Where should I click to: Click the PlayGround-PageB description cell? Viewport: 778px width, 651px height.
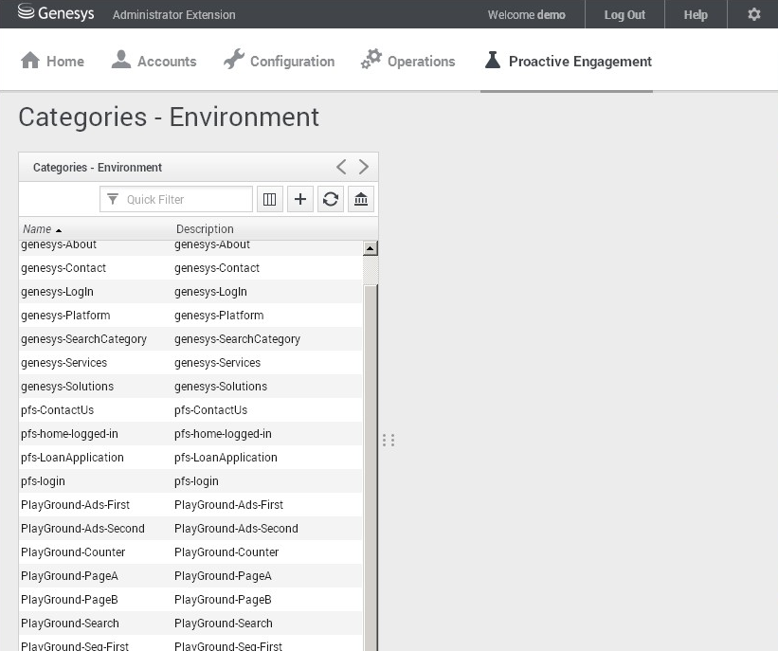(x=223, y=600)
